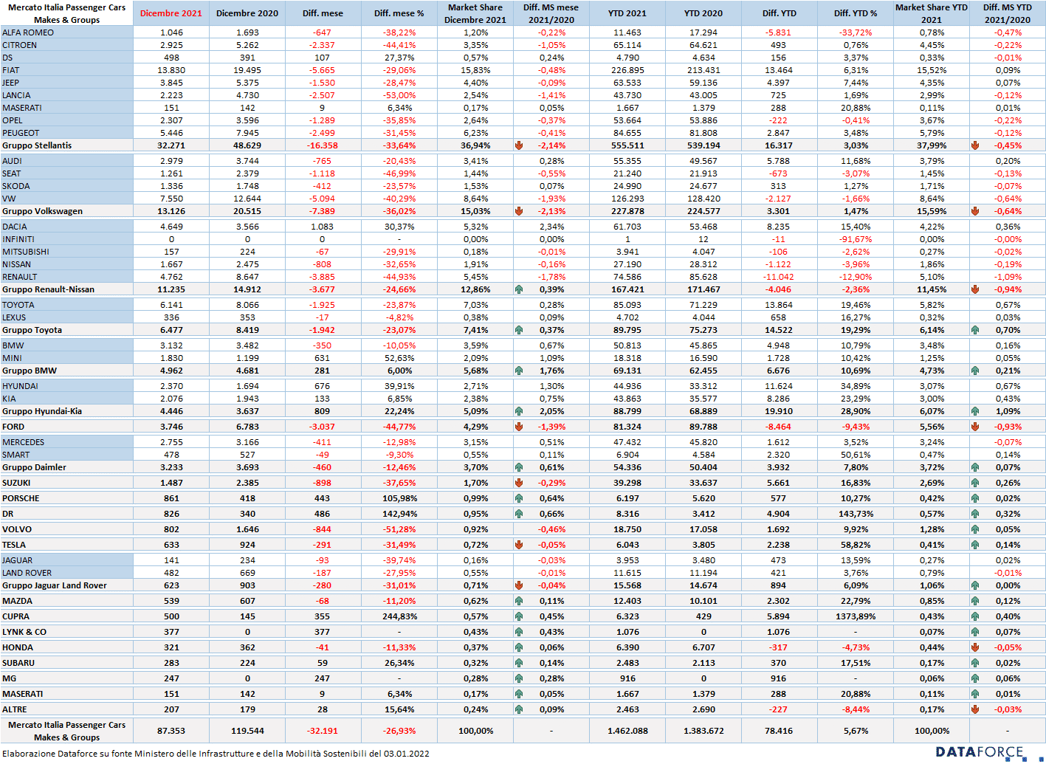Click the SKODA row label

(x=16, y=186)
